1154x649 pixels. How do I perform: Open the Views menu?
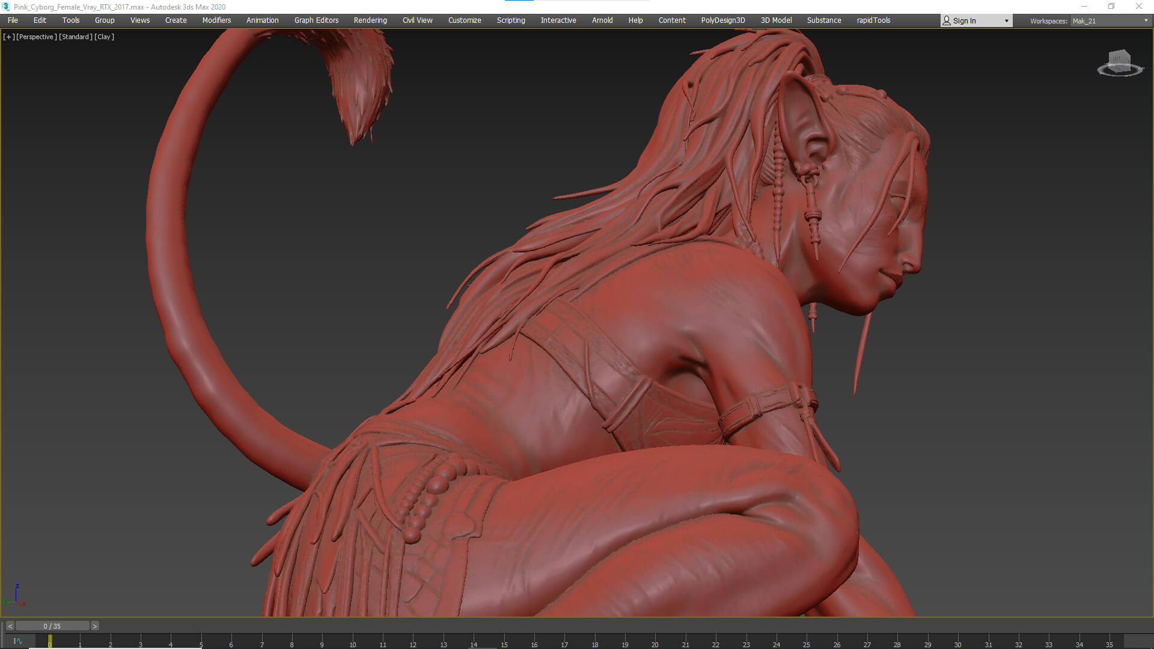140,20
